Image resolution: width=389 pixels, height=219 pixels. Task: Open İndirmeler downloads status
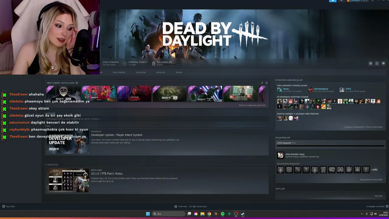tap(191, 207)
